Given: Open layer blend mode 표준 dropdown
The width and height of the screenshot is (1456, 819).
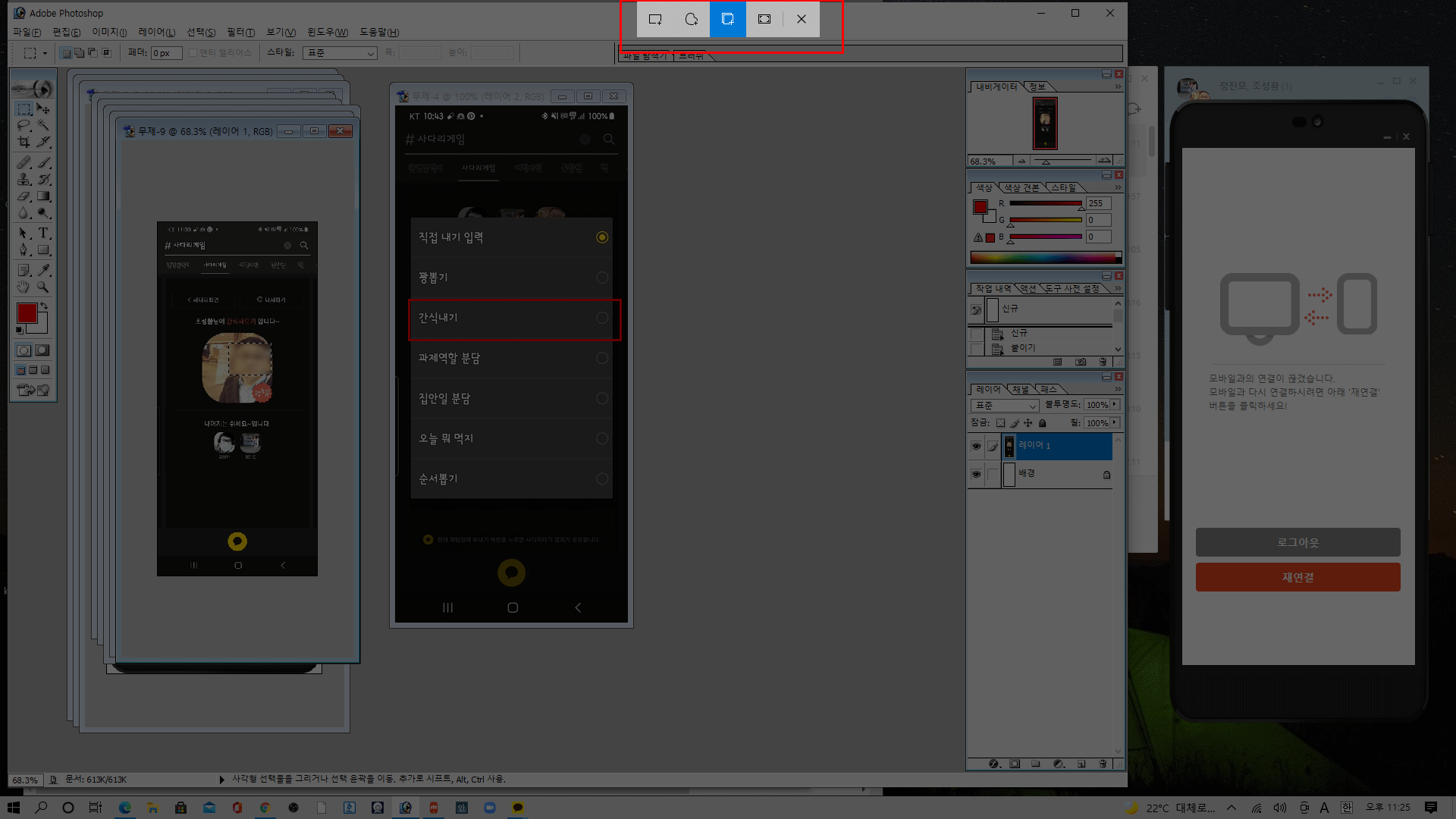Looking at the screenshot, I should tap(1005, 406).
